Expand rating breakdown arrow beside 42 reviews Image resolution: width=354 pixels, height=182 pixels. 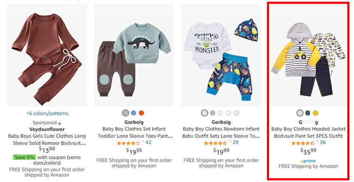[142, 142]
